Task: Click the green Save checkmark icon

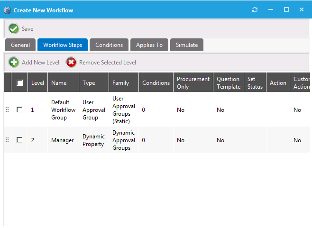Action: [14, 29]
